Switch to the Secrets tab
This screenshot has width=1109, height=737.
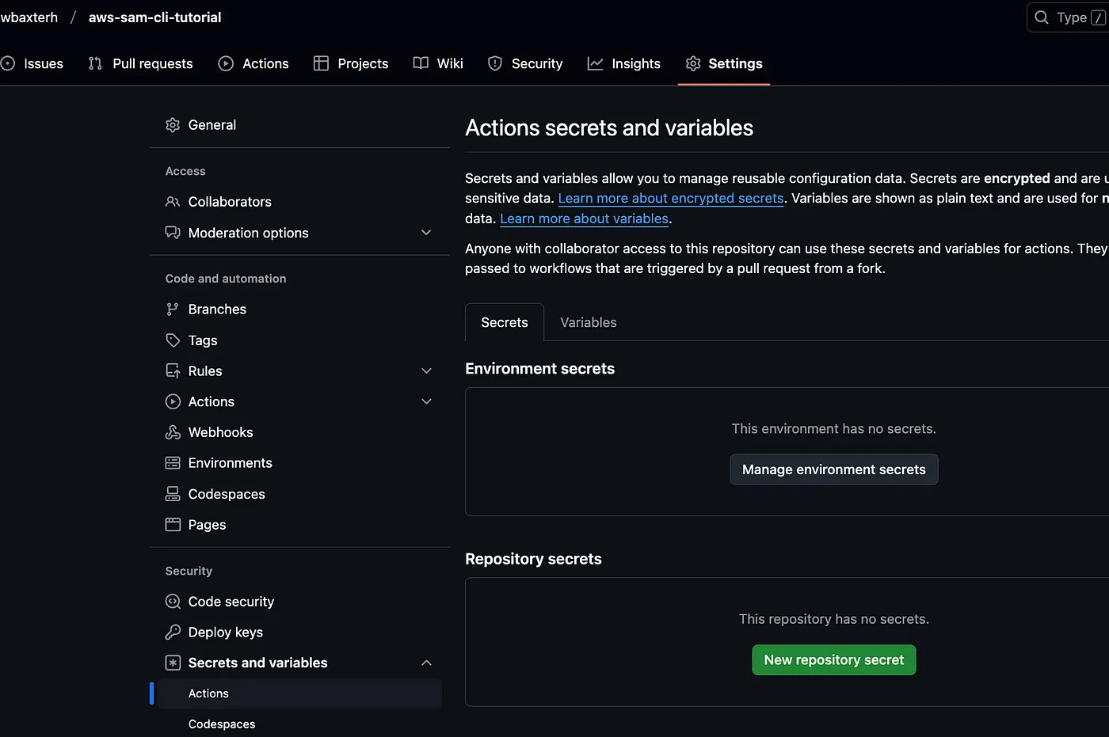[505, 322]
